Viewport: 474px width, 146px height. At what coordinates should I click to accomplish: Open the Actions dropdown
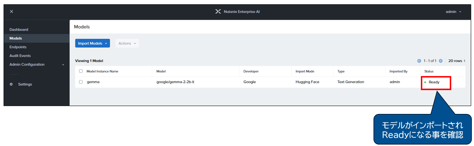tap(127, 43)
